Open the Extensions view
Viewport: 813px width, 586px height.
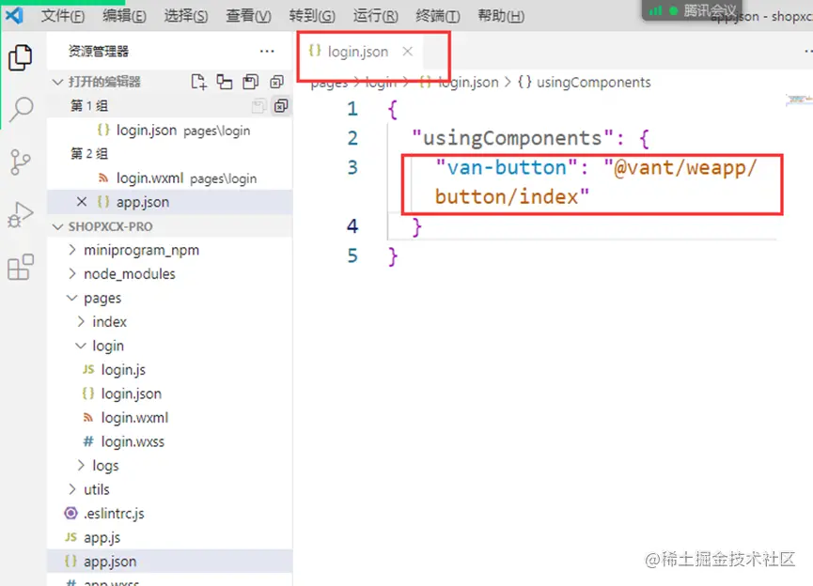click(21, 267)
